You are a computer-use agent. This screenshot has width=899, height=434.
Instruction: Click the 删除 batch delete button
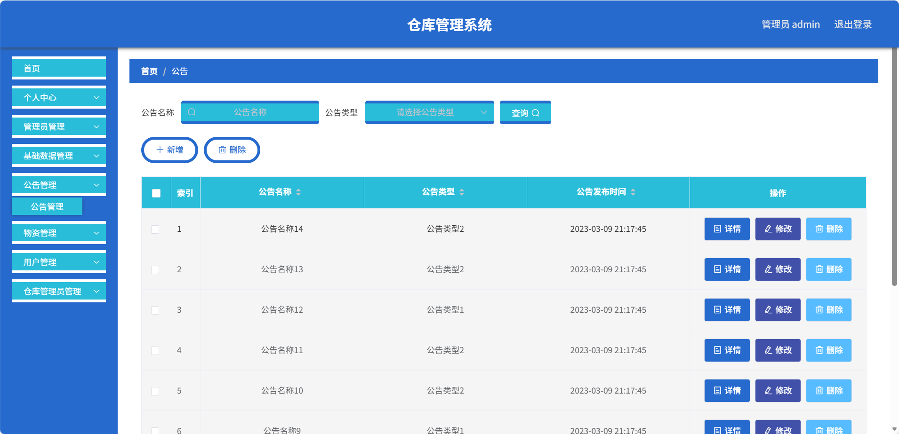click(x=232, y=150)
